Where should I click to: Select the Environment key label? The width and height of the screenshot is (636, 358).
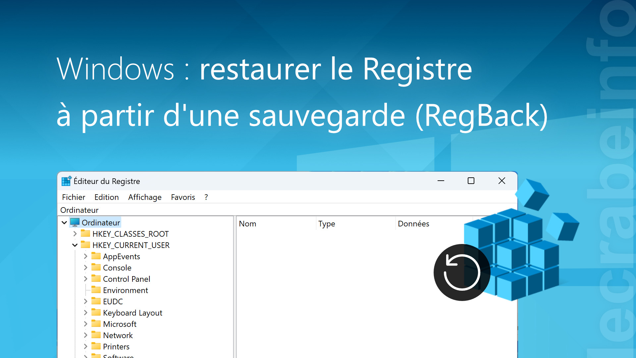tap(126, 290)
